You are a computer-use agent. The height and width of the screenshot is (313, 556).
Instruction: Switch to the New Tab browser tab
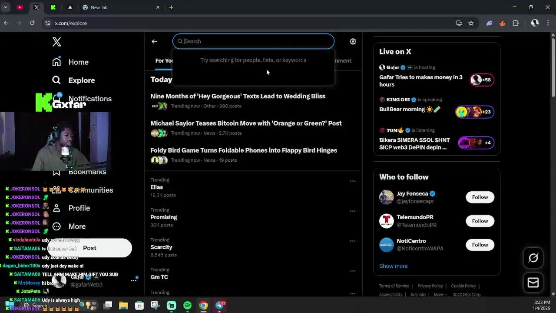[x=117, y=7]
